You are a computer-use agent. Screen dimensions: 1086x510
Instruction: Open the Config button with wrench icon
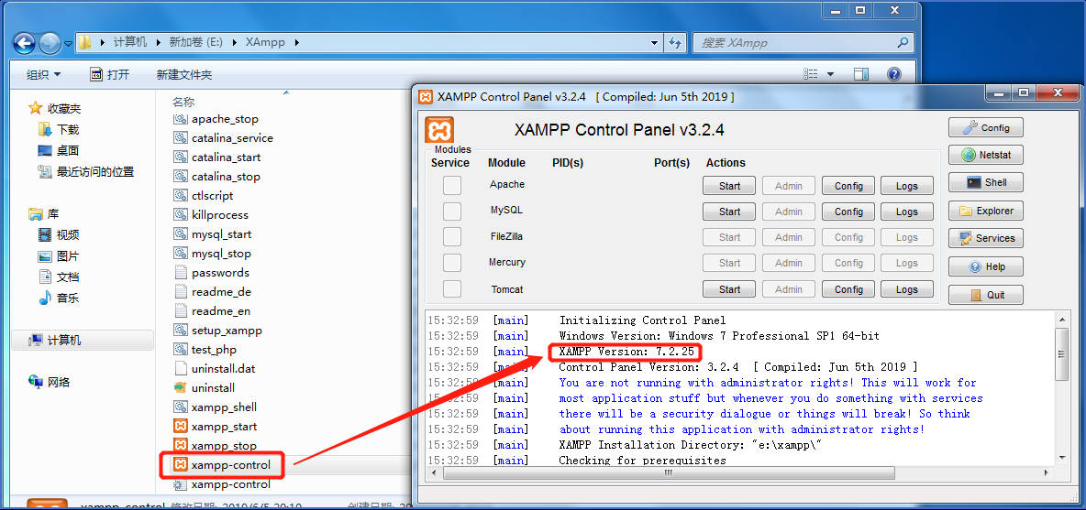pos(985,127)
